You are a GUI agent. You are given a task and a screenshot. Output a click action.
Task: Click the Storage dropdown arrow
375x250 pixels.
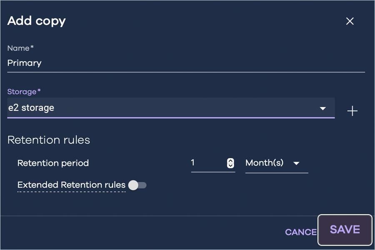322,108
